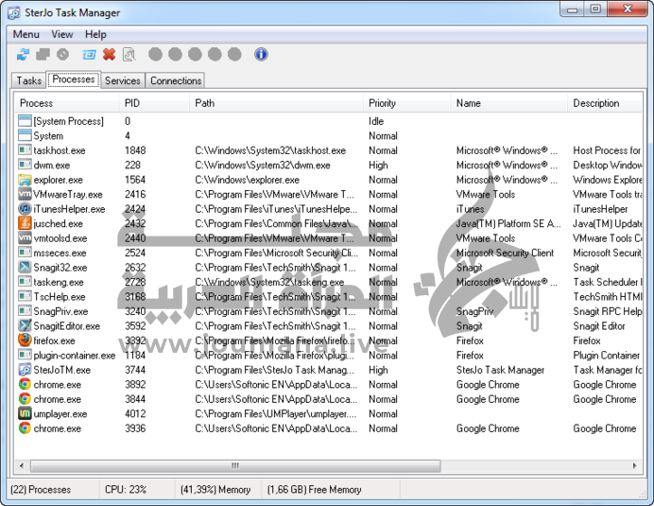Click the vmtoolsd.exe vm icon
Image resolution: width=654 pixels, height=506 pixels.
(x=25, y=238)
